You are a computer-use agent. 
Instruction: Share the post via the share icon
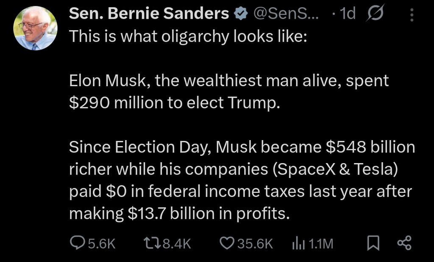click(x=404, y=243)
